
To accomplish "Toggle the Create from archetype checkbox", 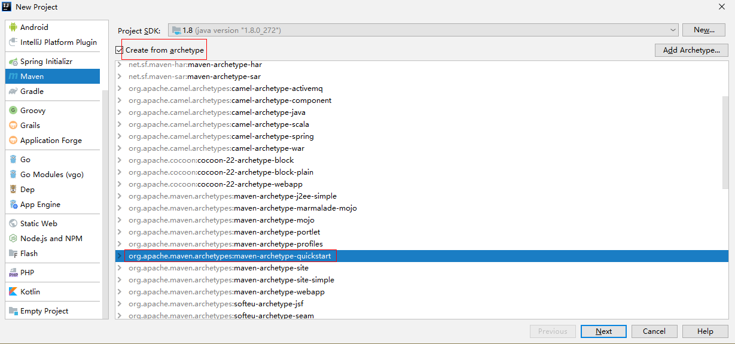I will coord(120,50).
